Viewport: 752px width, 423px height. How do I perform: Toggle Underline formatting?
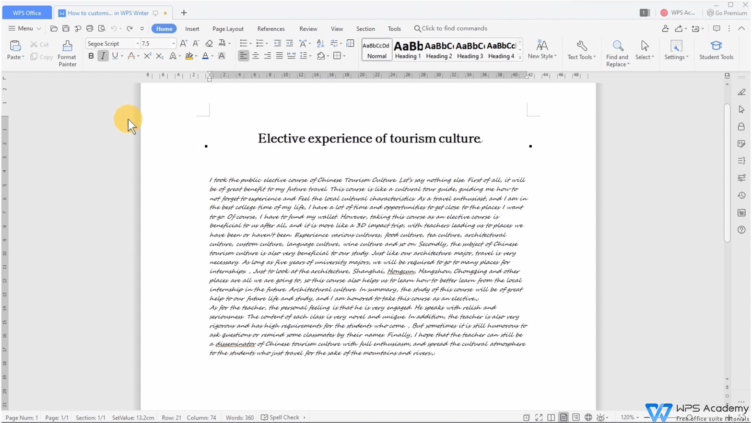pyautogui.click(x=115, y=56)
